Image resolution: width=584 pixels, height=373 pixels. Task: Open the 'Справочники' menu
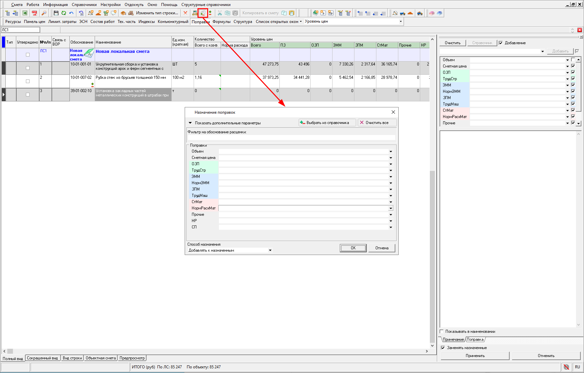pos(84,5)
